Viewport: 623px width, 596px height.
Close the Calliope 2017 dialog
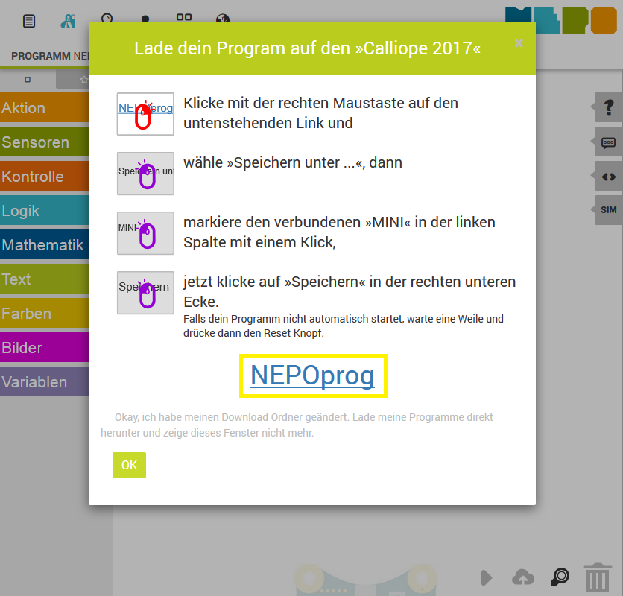519,44
